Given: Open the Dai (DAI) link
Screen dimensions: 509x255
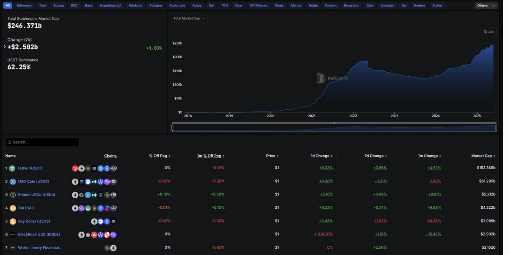Looking at the screenshot, I should tap(26, 208).
